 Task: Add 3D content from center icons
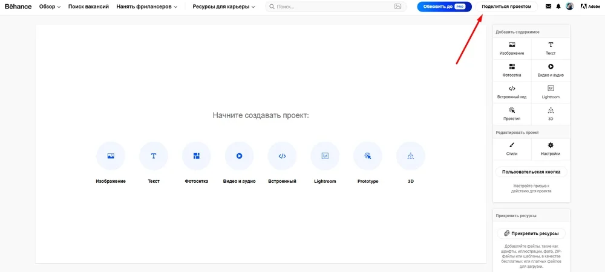pos(410,156)
